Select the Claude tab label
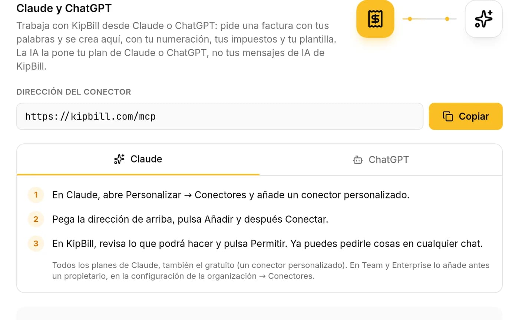The height and width of the screenshot is (320, 519). point(146,159)
